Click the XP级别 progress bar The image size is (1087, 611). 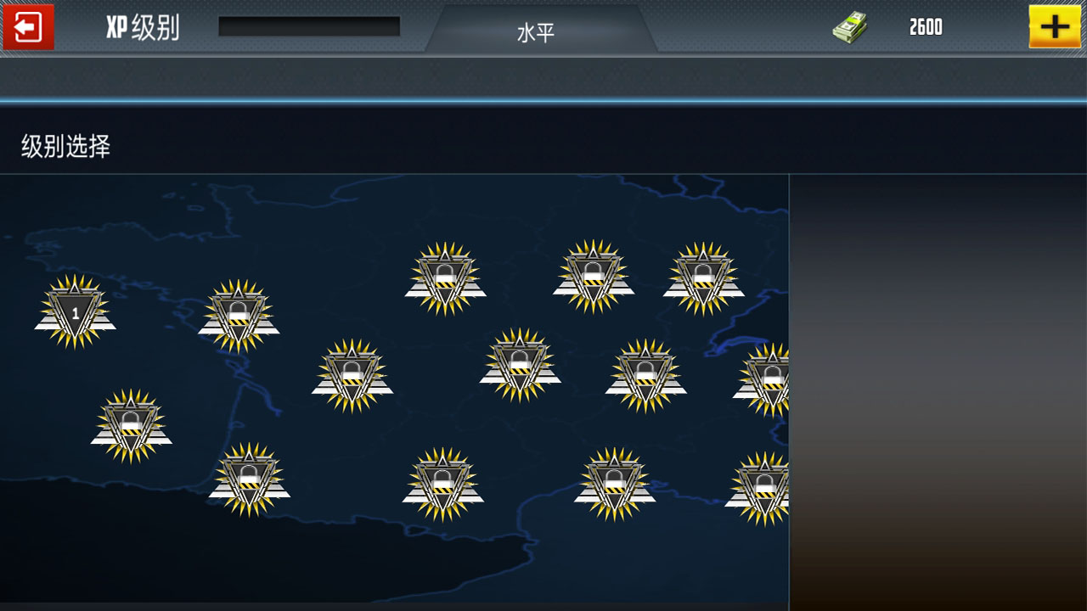pos(309,27)
